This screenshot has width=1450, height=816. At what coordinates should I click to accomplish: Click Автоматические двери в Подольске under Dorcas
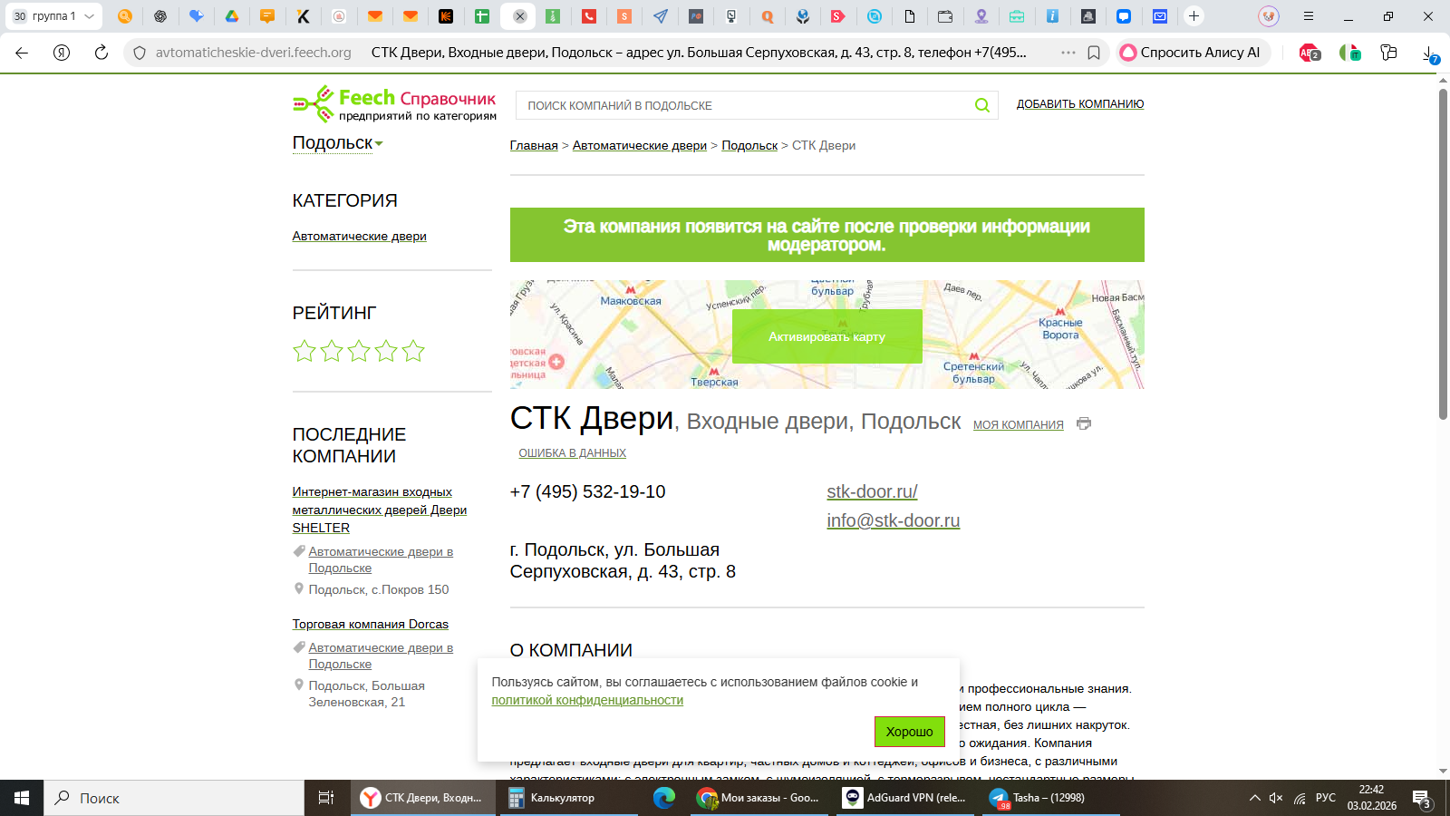[x=381, y=656]
